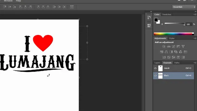Select the Channels tab

point(167,63)
